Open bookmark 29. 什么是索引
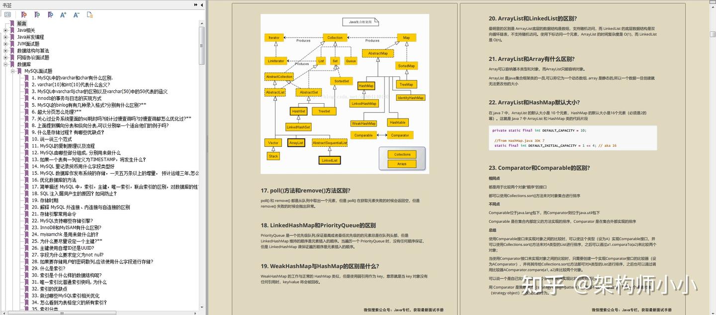This screenshot has width=716, height=315. click(48, 268)
